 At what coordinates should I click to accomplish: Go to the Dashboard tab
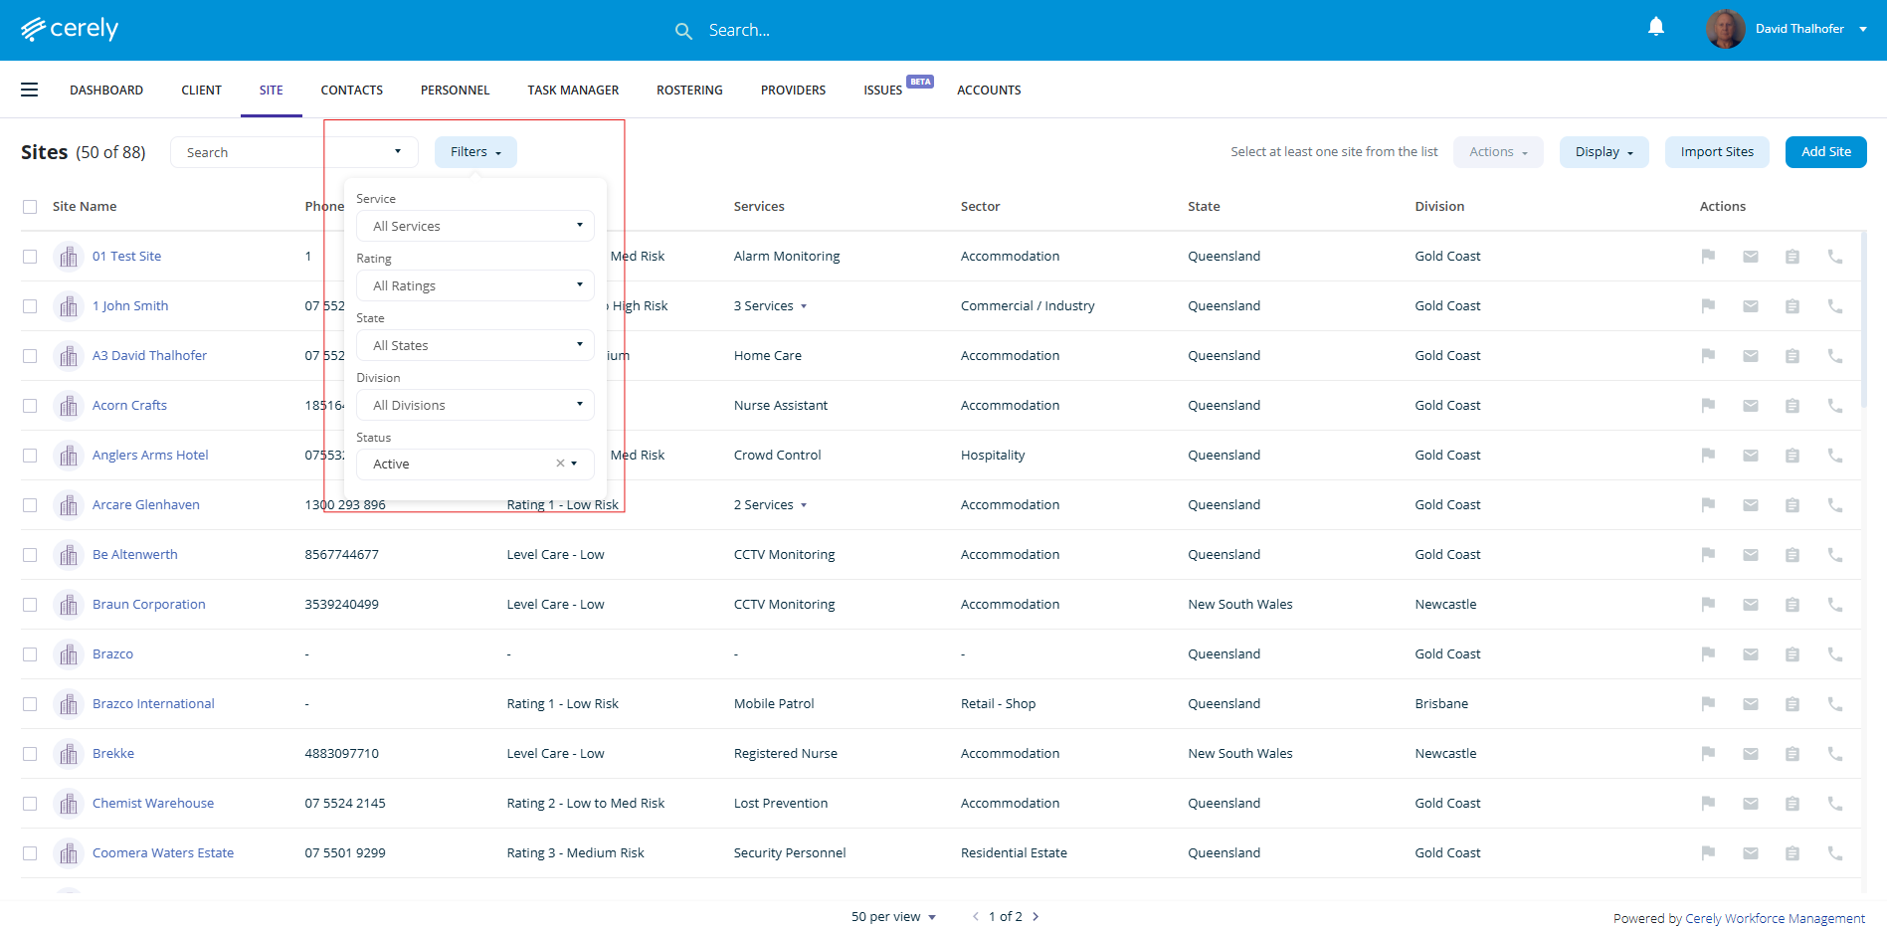(x=106, y=91)
